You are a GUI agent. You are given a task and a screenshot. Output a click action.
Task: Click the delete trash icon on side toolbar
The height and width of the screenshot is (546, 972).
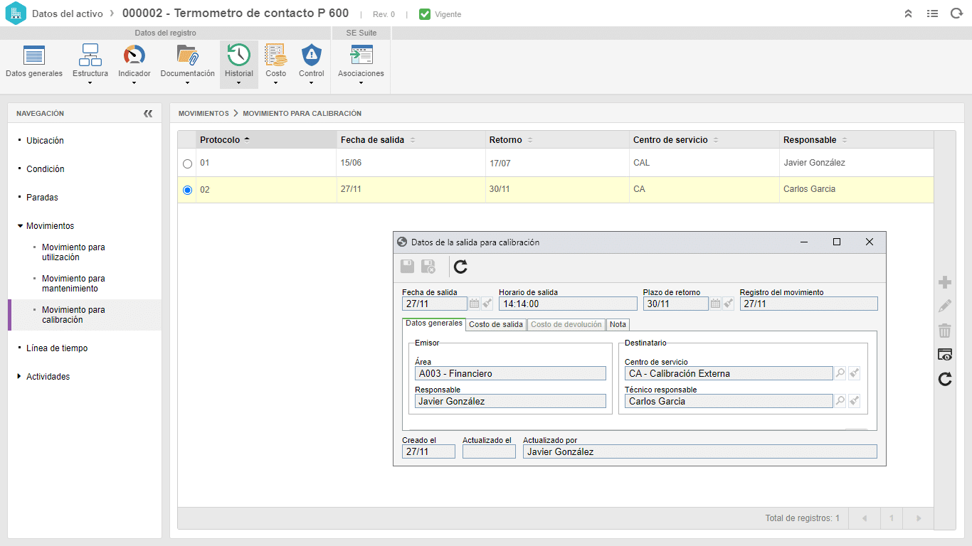pyautogui.click(x=945, y=331)
